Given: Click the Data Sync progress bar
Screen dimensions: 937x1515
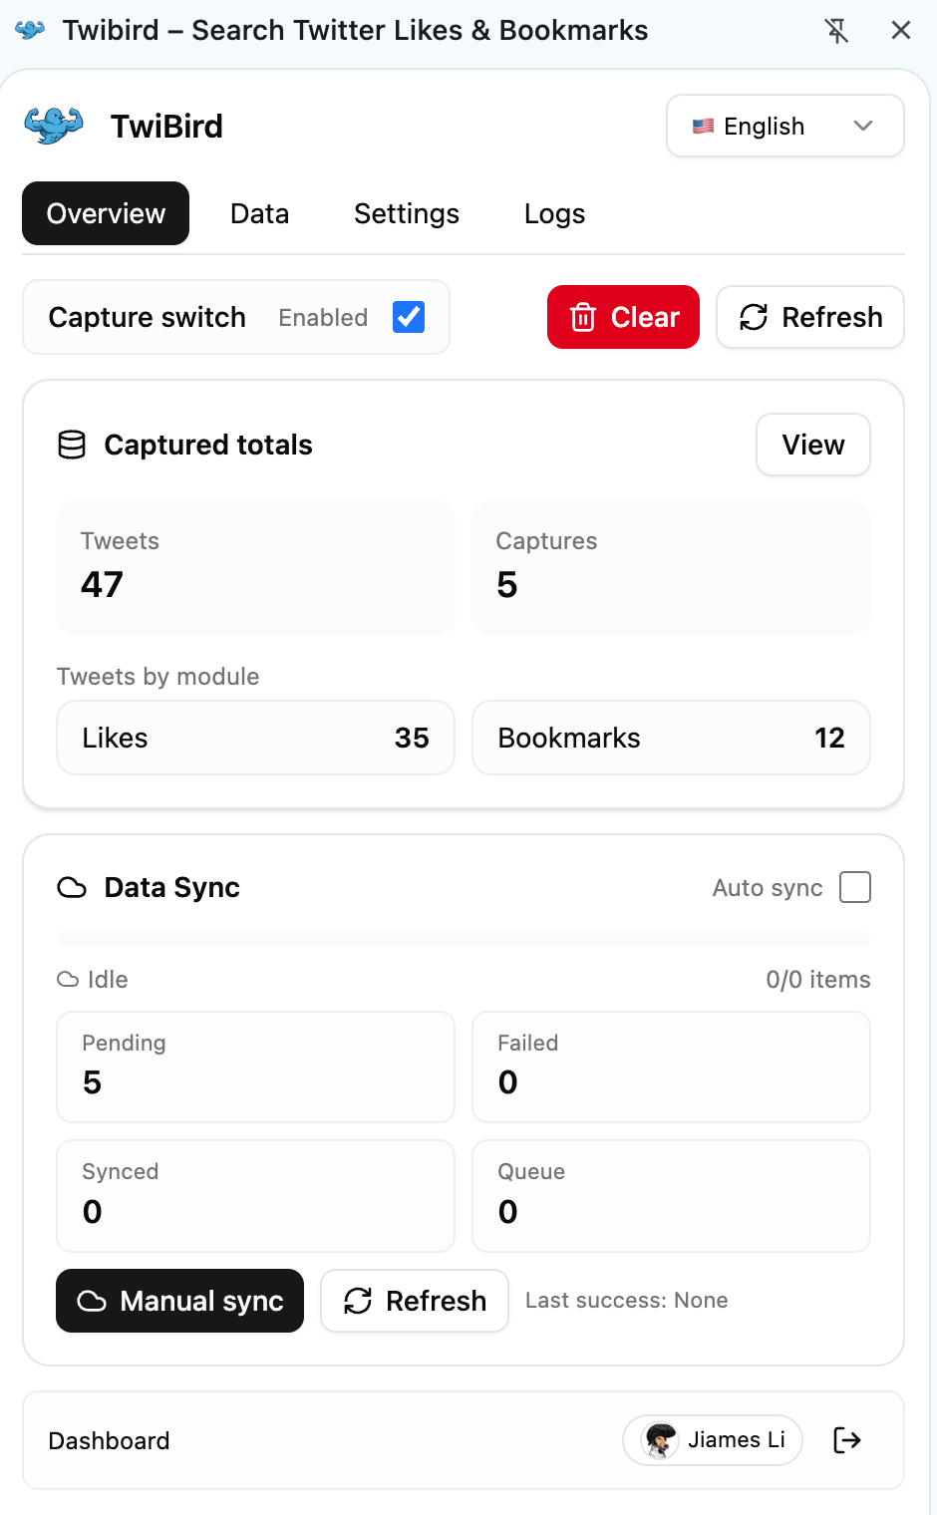Looking at the screenshot, I should (464, 939).
